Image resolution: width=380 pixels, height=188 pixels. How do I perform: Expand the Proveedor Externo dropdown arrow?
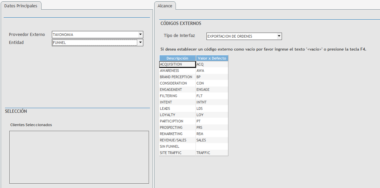[141, 34]
